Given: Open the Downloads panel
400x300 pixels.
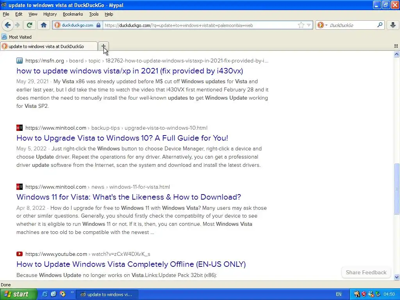Looking at the screenshot, I should click(393, 25).
